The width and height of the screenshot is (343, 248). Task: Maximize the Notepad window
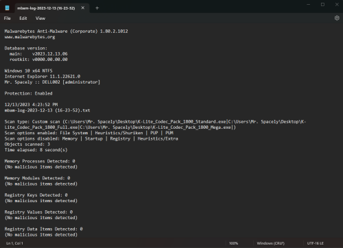(x=322, y=5)
